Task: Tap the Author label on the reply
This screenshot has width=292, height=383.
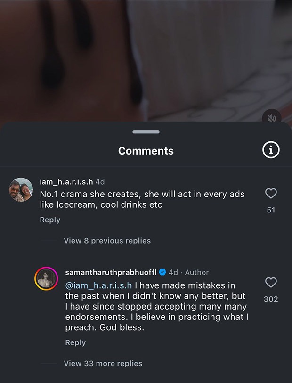Action: click(197, 272)
